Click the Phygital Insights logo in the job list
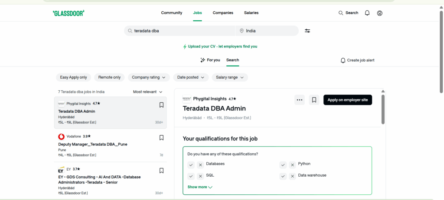 pos(62,104)
